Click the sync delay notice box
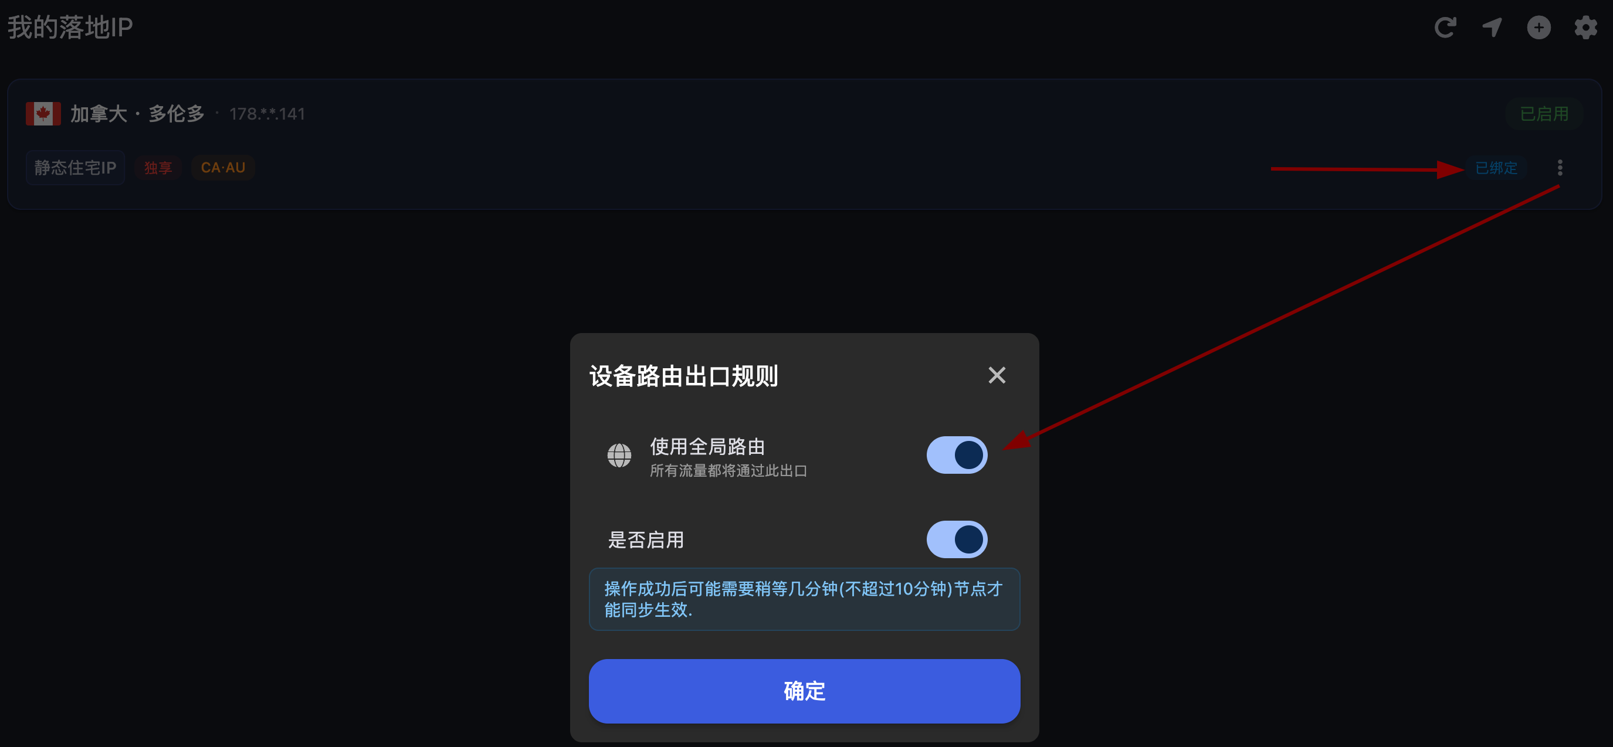The width and height of the screenshot is (1613, 747). pos(805,599)
